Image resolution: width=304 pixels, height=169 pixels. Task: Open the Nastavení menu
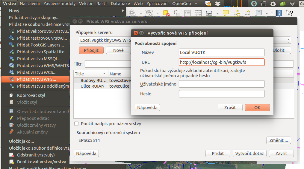coord(30,4)
